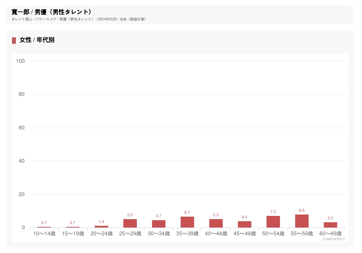Click the red square icon beside 女性 / 年代別
Image resolution: width=362 pixels, height=253 pixels.
pyautogui.click(x=14, y=40)
